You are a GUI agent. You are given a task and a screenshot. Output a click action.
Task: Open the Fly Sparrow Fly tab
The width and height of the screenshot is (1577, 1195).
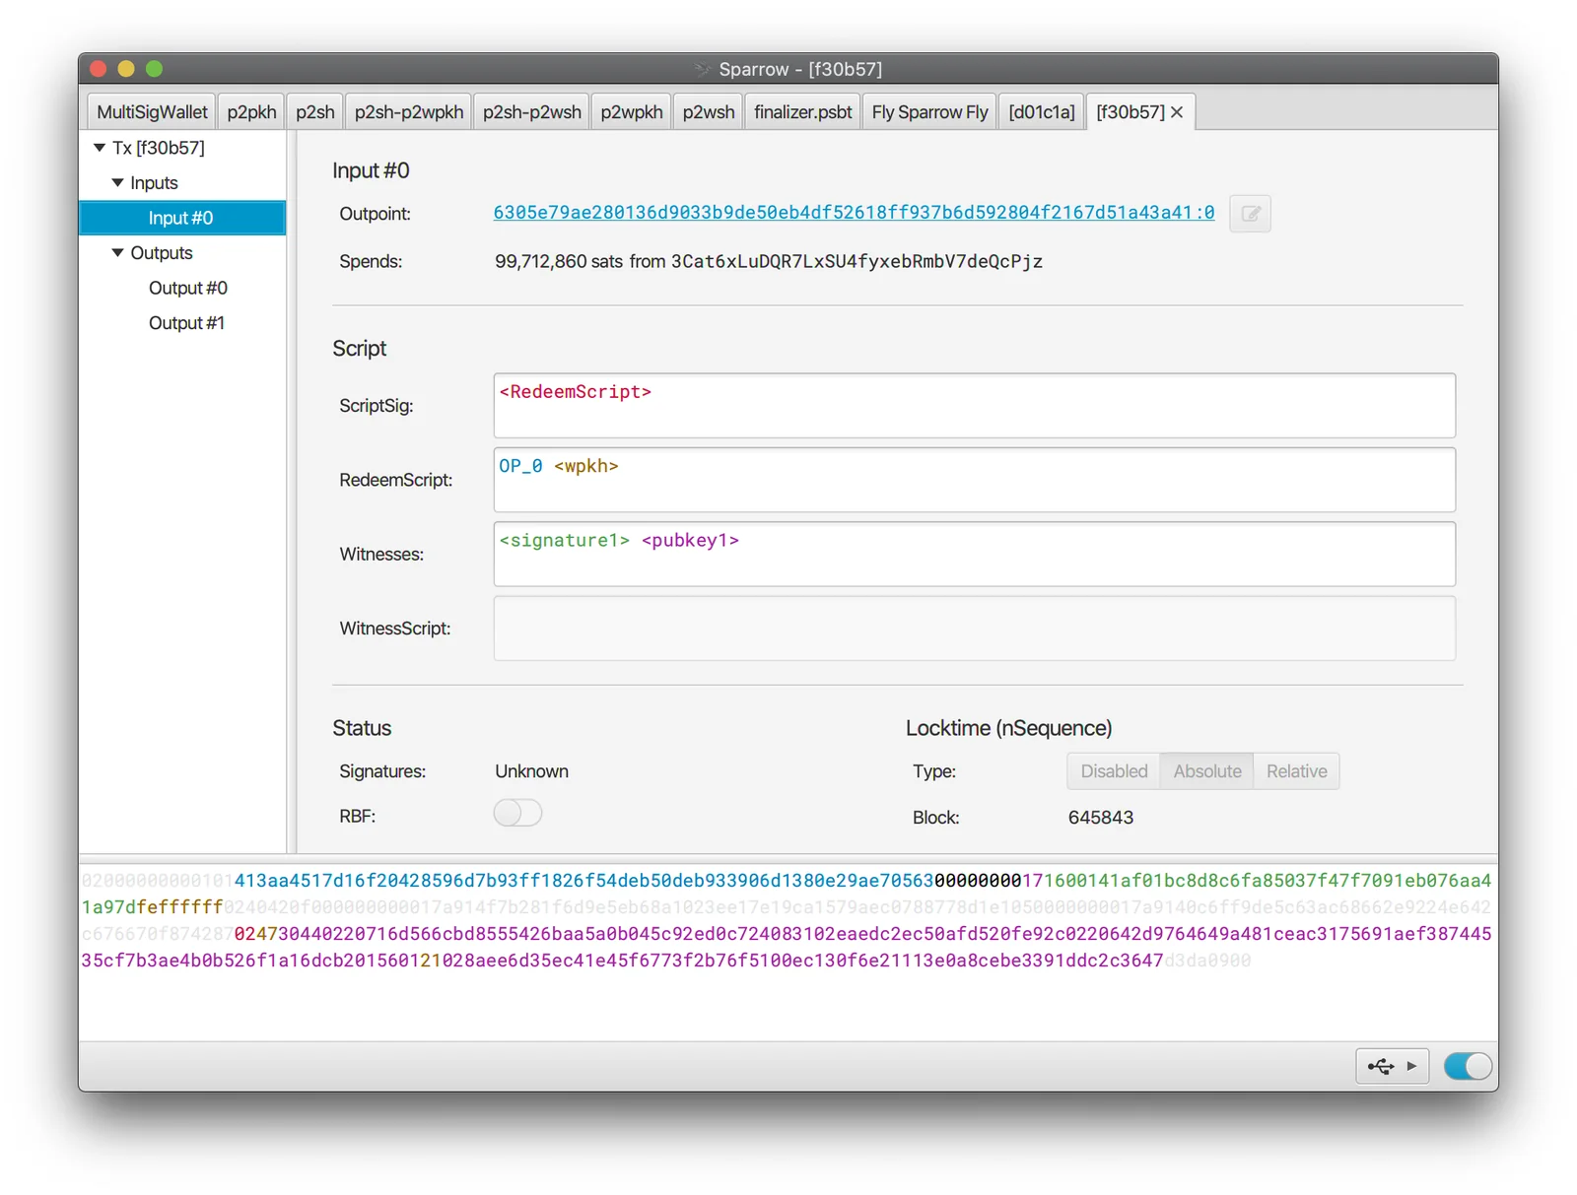(x=929, y=112)
